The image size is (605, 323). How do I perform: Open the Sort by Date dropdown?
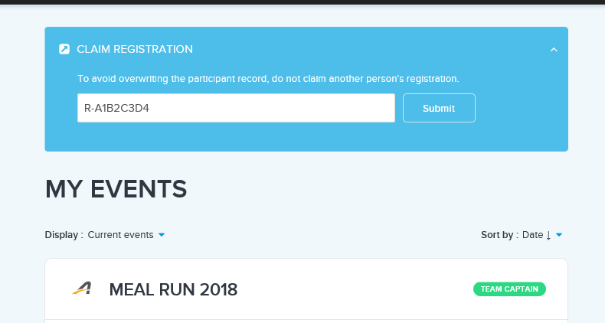532,235
